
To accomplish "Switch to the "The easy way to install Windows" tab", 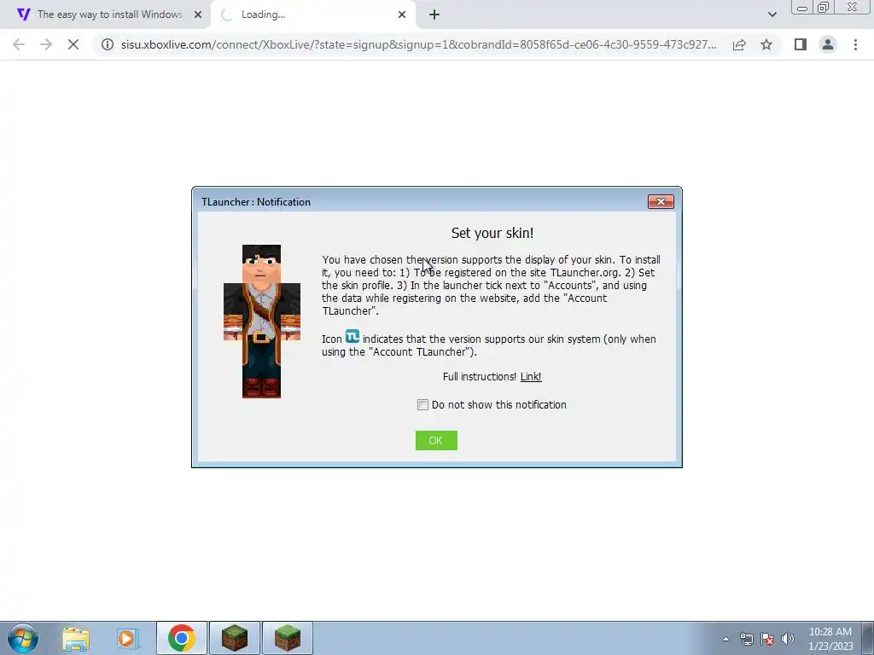I will click(x=108, y=14).
